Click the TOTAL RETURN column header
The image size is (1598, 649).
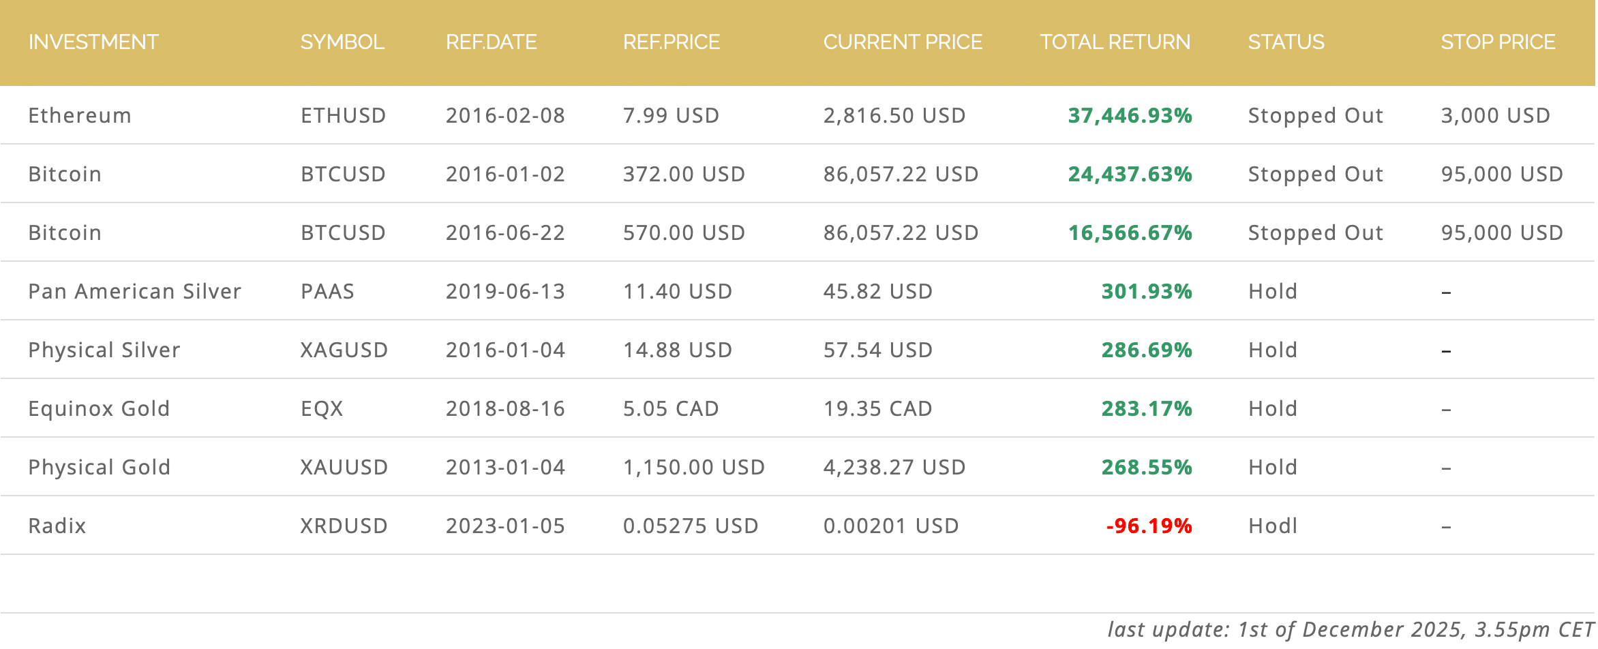(1115, 42)
